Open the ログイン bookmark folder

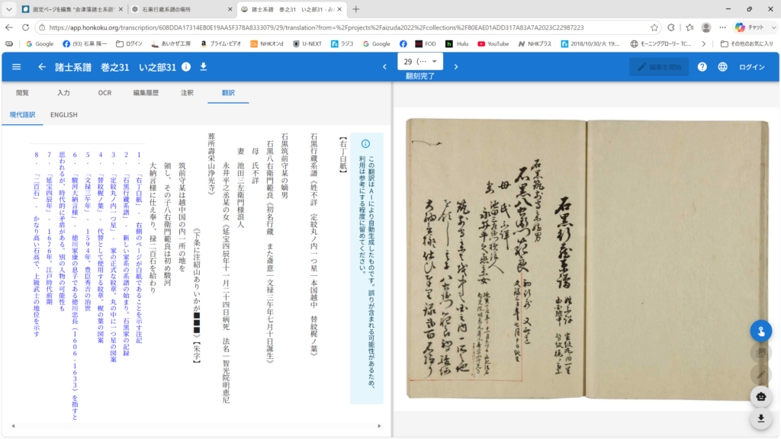pos(129,43)
